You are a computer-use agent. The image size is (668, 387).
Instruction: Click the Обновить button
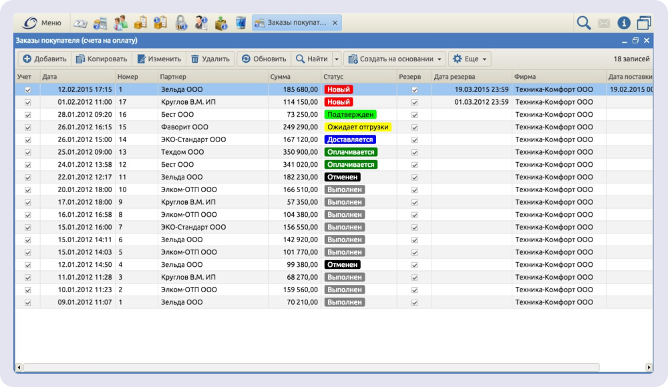pyautogui.click(x=264, y=59)
